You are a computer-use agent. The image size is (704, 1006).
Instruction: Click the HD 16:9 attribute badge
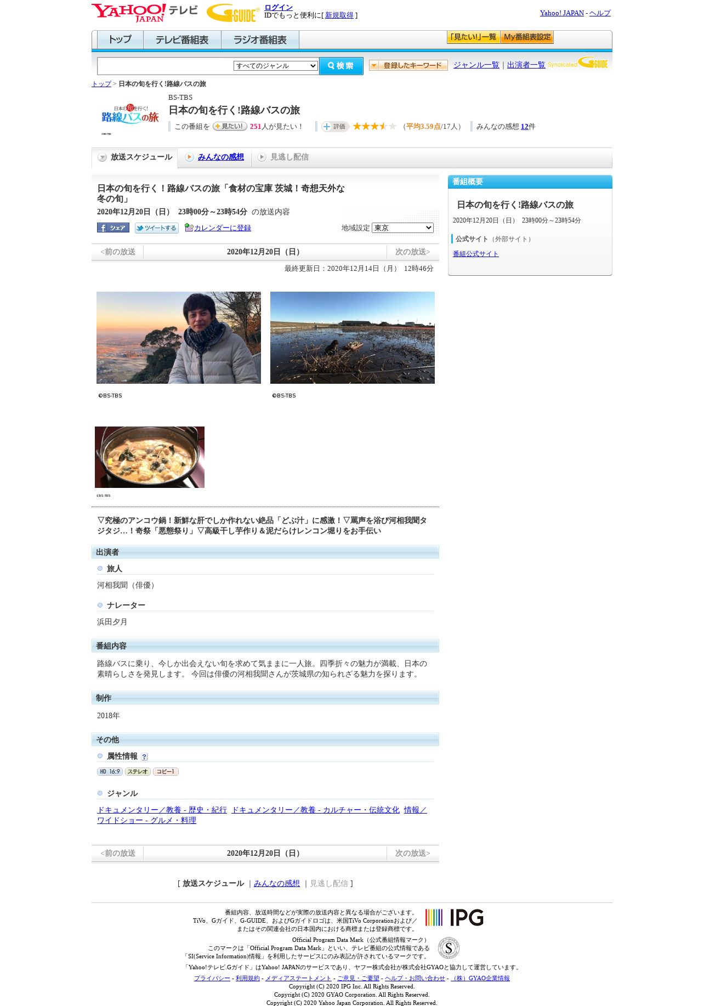click(x=110, y=771)
